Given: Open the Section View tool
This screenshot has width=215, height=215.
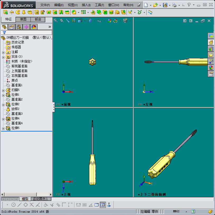Looking at the screenshot, I should [74, 21].
